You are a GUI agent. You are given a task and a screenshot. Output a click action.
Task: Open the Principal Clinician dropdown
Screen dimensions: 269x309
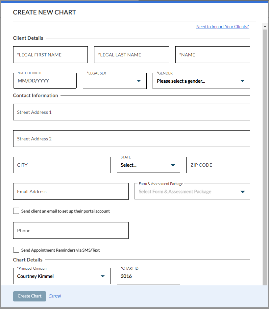click(x=61, y=276)
